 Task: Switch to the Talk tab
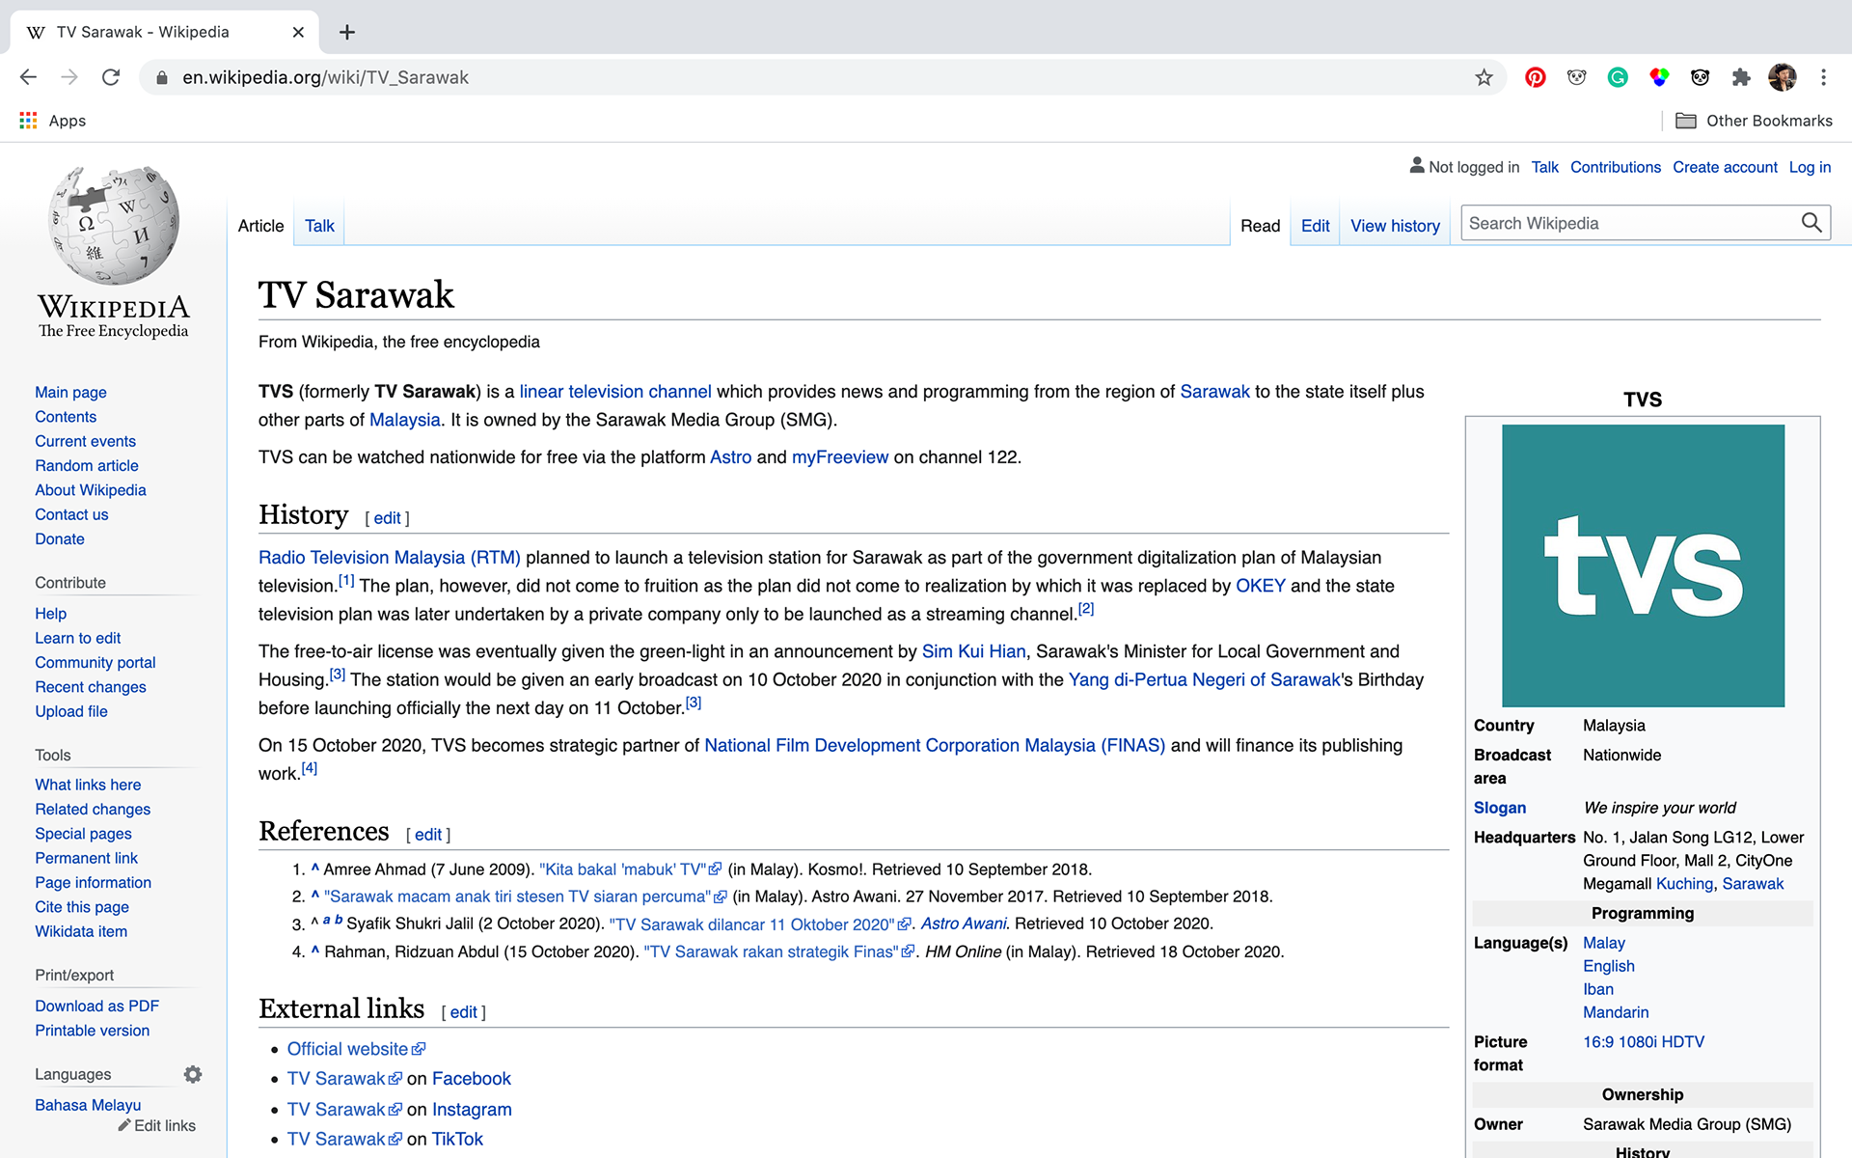tap(319, 226)
